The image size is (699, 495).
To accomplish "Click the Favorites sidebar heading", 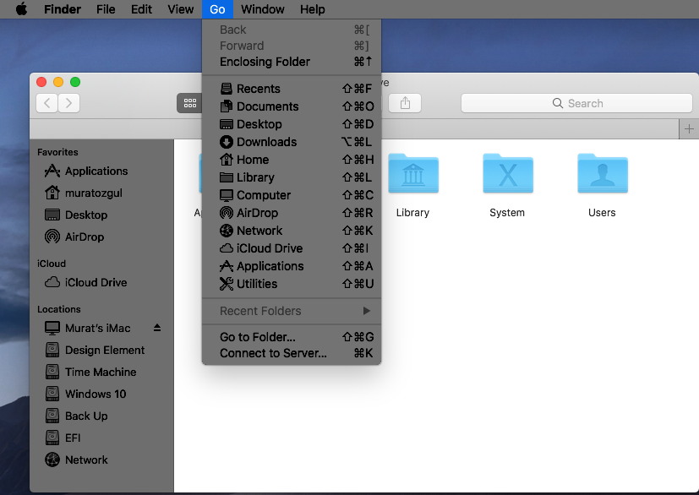I will click(x=57, y=152).
